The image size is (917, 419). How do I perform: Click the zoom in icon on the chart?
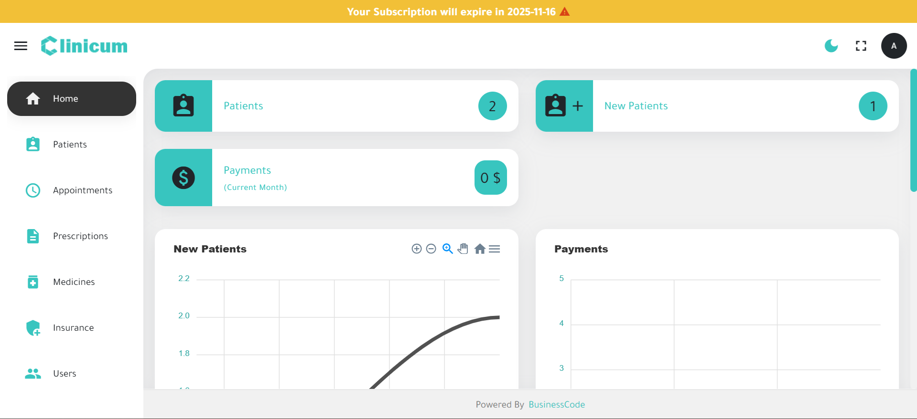click(417, 249)
